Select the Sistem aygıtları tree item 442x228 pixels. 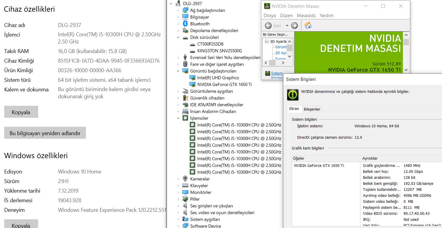pyautogui.click(x=205, y=219)
